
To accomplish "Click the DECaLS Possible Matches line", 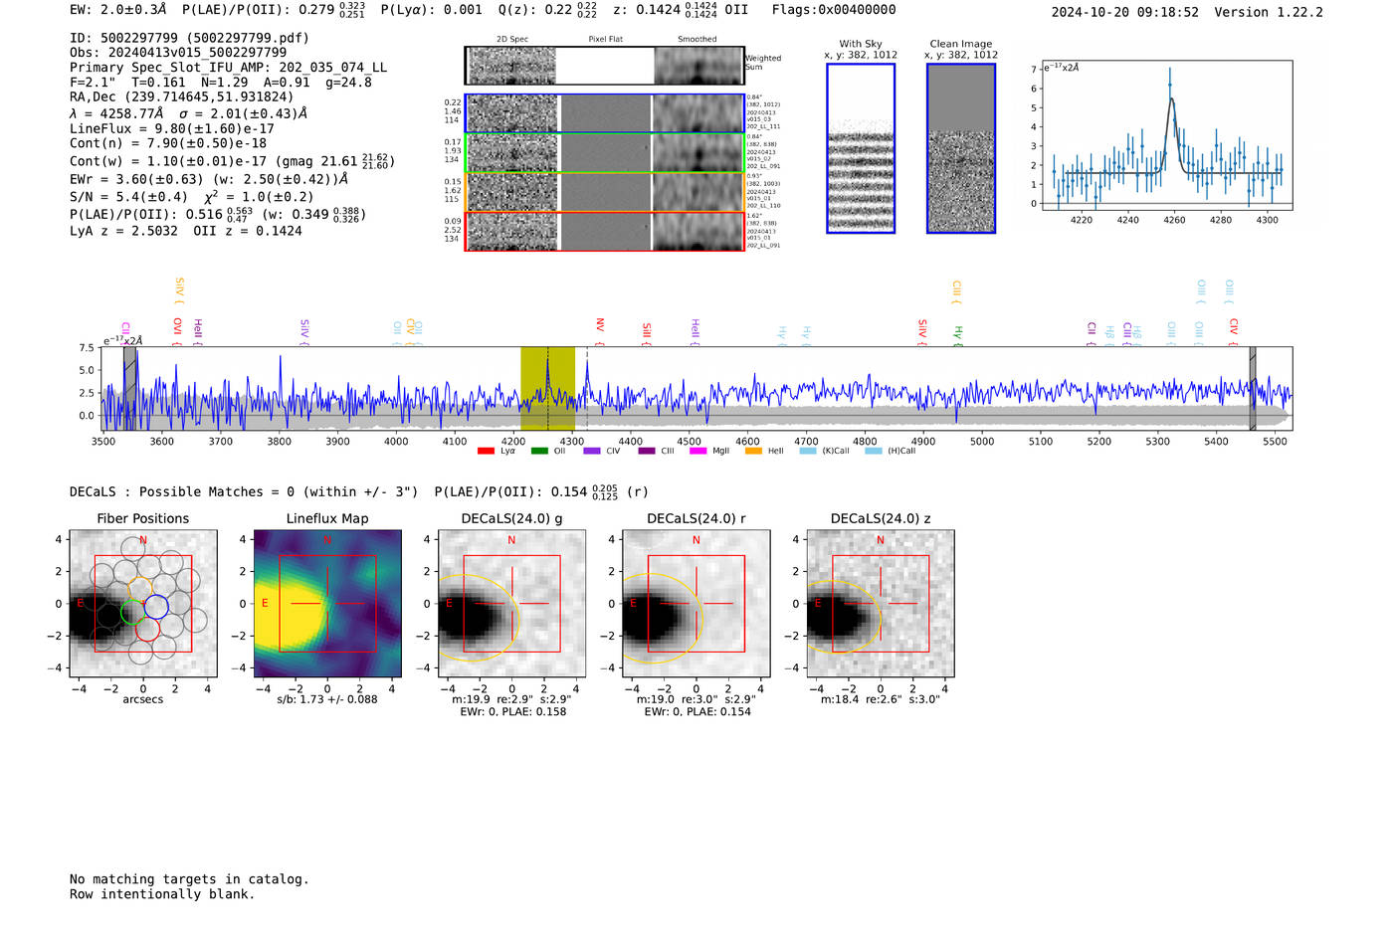I will point(359,492).
